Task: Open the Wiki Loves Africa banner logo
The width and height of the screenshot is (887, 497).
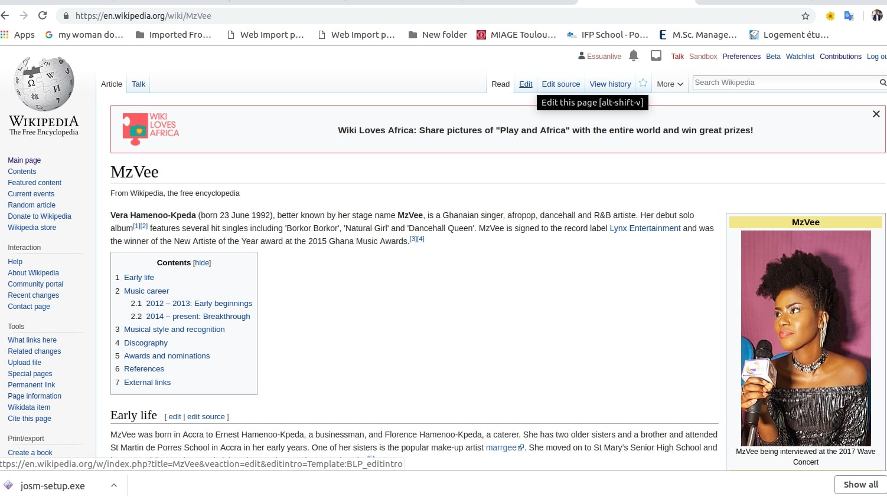Action: click(151, 129)
